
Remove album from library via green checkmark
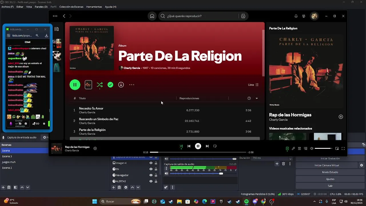[110, 85]
